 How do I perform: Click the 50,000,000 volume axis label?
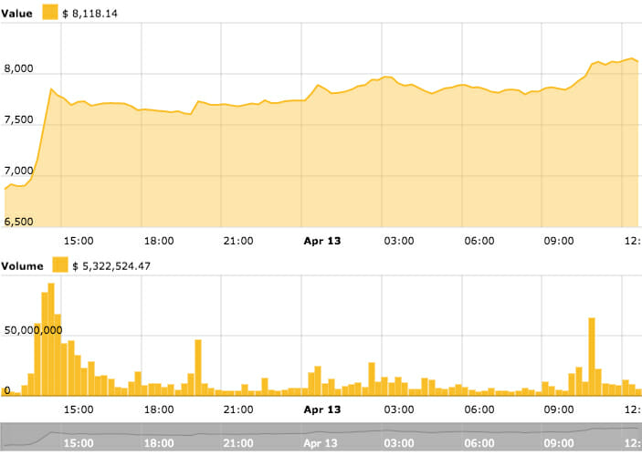[33, 330]
